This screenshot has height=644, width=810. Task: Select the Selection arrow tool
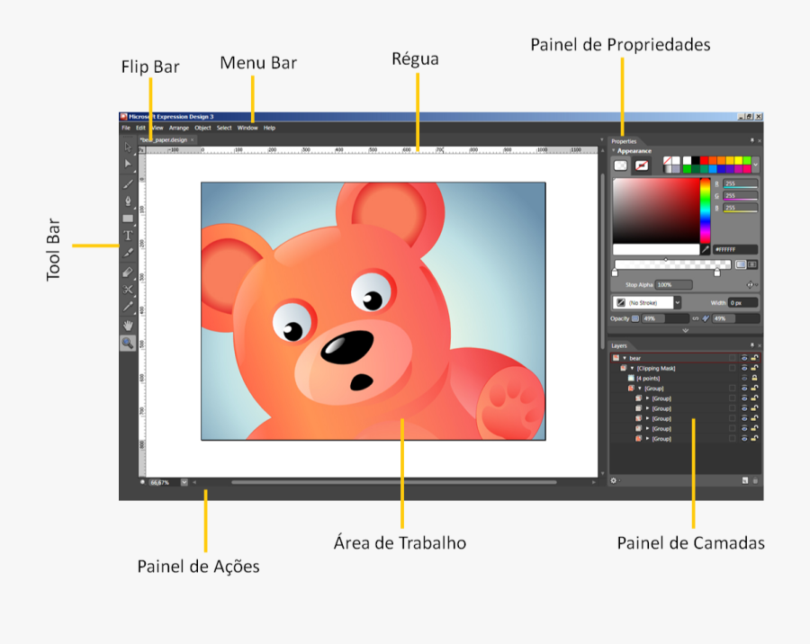pyautogui.click(x=126, y=148)
